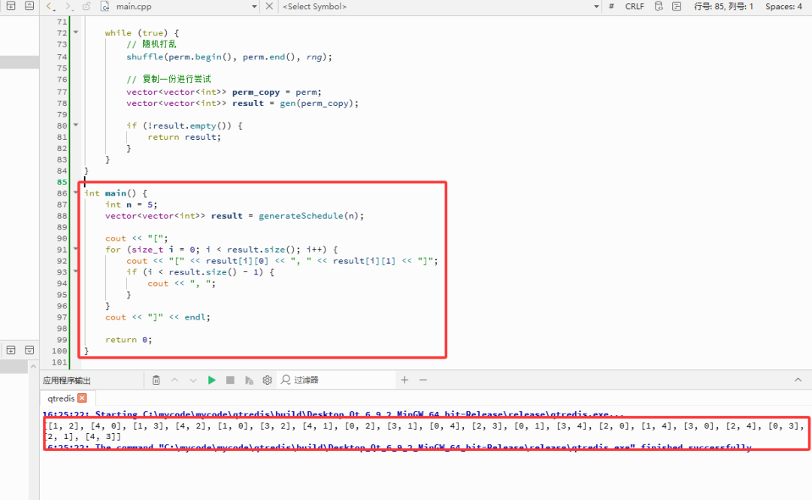This screenshot has width=812, height=500.
Task: Close the qtredis output tab
Action: click(82, 398)
